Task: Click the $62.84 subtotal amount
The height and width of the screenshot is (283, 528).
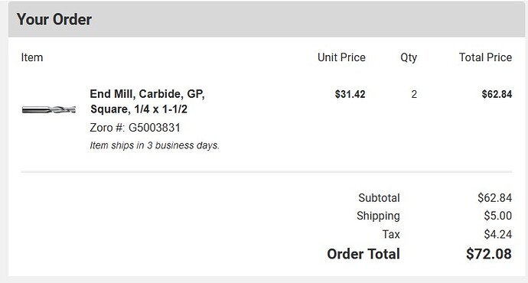Action: coord(495,197)
